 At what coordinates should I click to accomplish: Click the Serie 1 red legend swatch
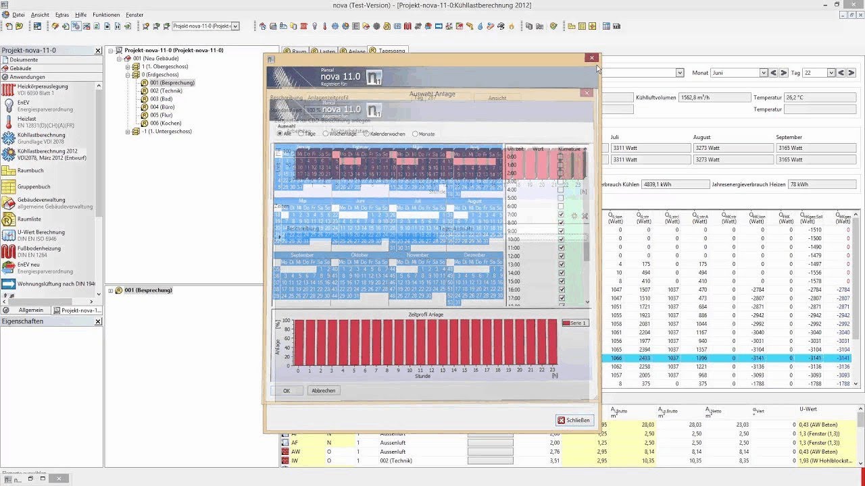pyautogui.click(x=566, y=323)
